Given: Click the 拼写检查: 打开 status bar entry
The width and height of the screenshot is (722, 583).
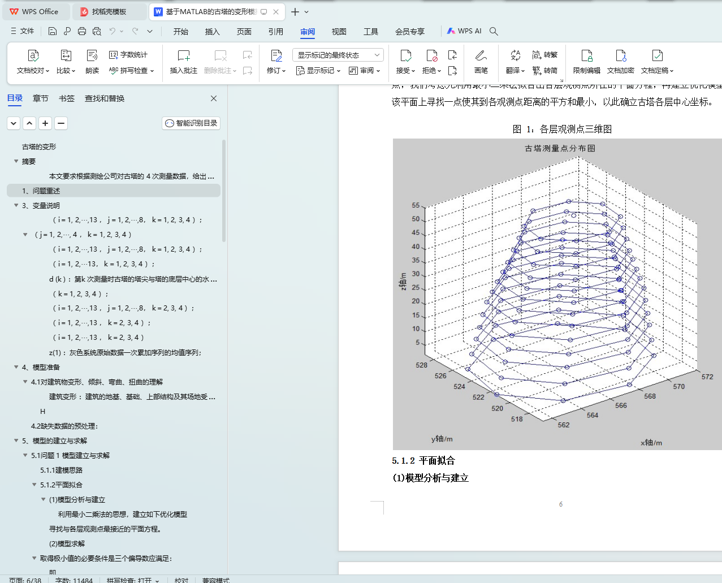Looking at the screenshot, I should pyautogui.click(x=133, y=580).
